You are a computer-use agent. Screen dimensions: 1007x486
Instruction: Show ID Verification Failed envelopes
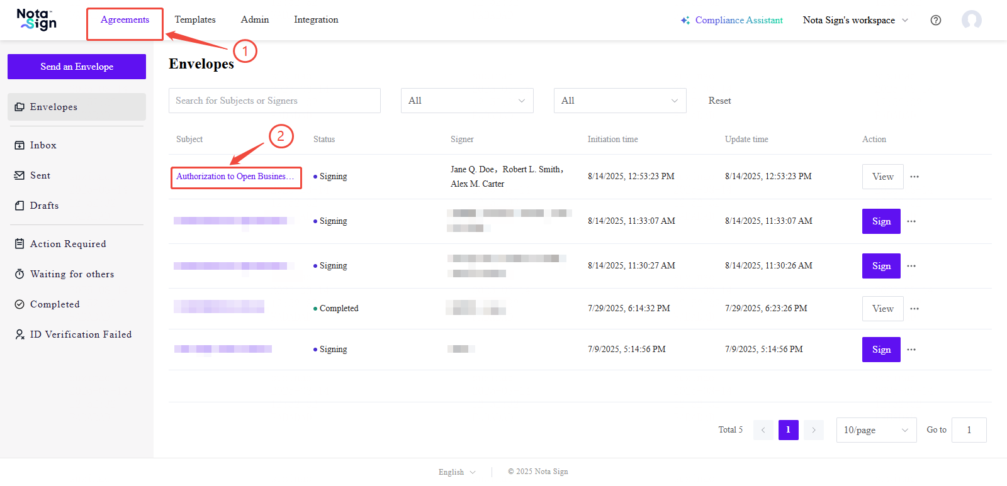81,334
